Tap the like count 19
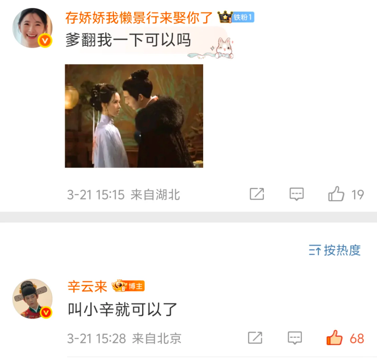The height and width of the screenshot is (360, 377). point(357,195)
